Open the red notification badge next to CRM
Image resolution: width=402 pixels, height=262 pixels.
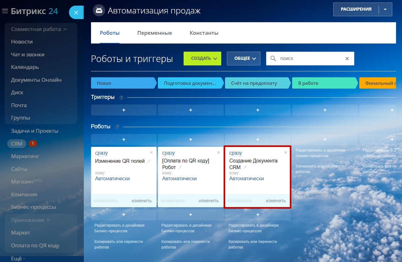point(33,144)
